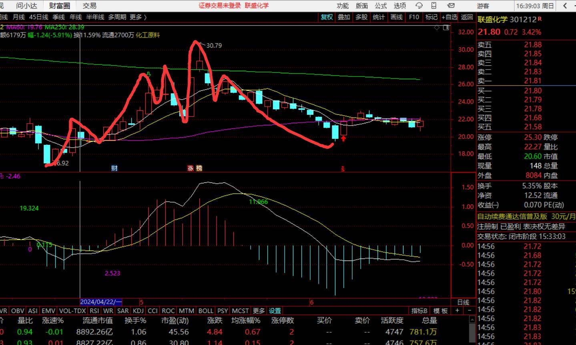Image resolution: width=576 pixels, height=345 pixels.
Task: Open the 多周期 multi-period view
Action: (x=117, y=17)
